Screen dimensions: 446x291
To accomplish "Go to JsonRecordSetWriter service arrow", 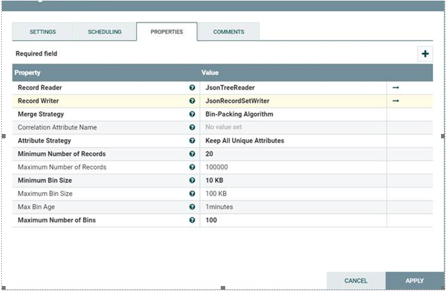I will (395, 101).
